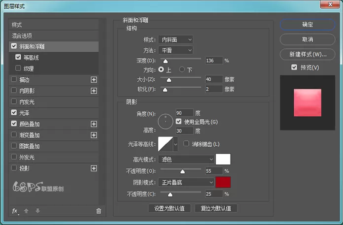
Task: Open 高光模式 dropdown showing 滤色
Action: 186,159
